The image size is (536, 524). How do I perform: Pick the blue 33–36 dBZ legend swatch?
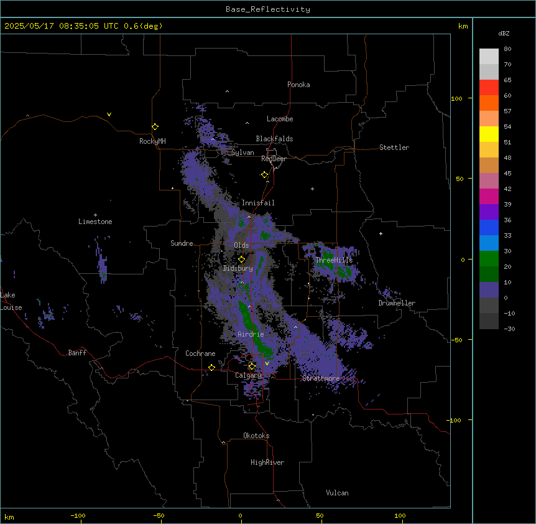click(489, 227)
